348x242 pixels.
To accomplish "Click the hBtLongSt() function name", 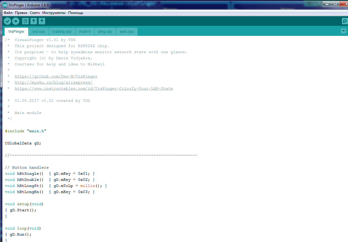I will 30,186.
